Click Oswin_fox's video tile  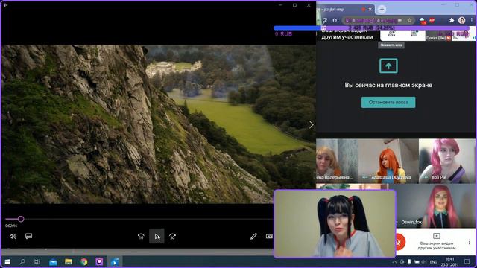point(435,206)
